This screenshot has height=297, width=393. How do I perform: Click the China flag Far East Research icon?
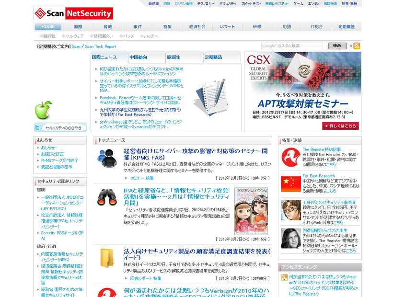click(290, 182)
